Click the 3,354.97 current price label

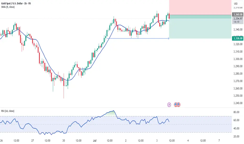coord(238,19)
